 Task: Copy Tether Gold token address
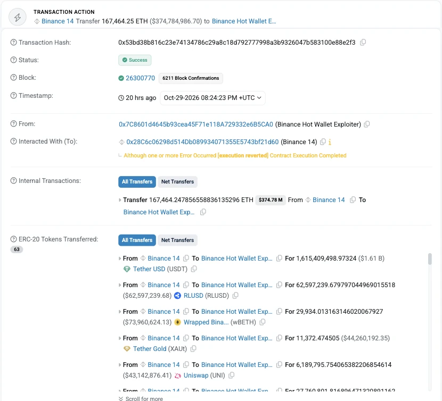193,349
